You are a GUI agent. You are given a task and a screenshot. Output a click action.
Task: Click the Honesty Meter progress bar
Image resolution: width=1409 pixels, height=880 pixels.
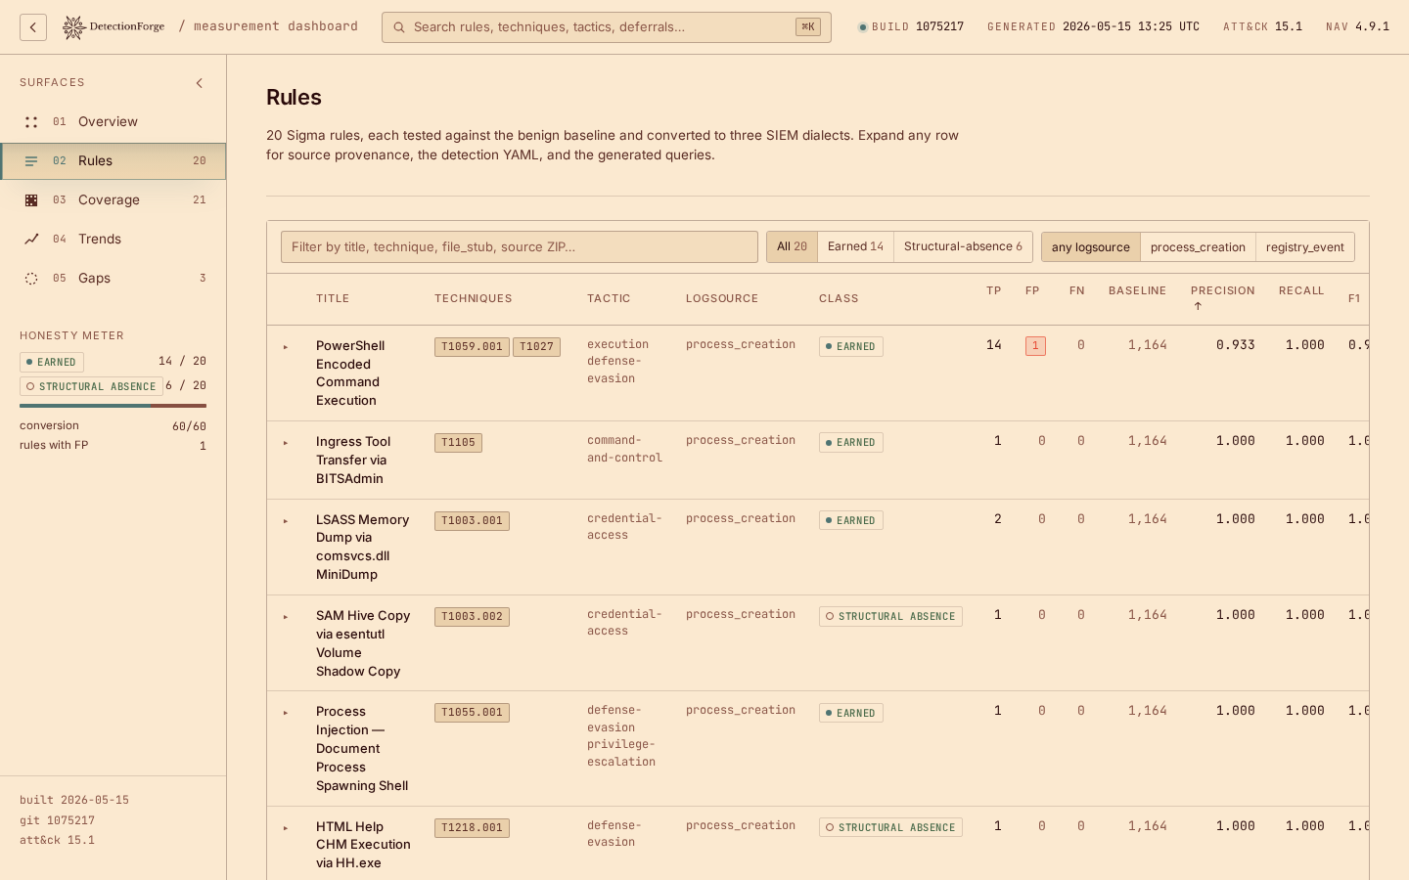(114, 406)
